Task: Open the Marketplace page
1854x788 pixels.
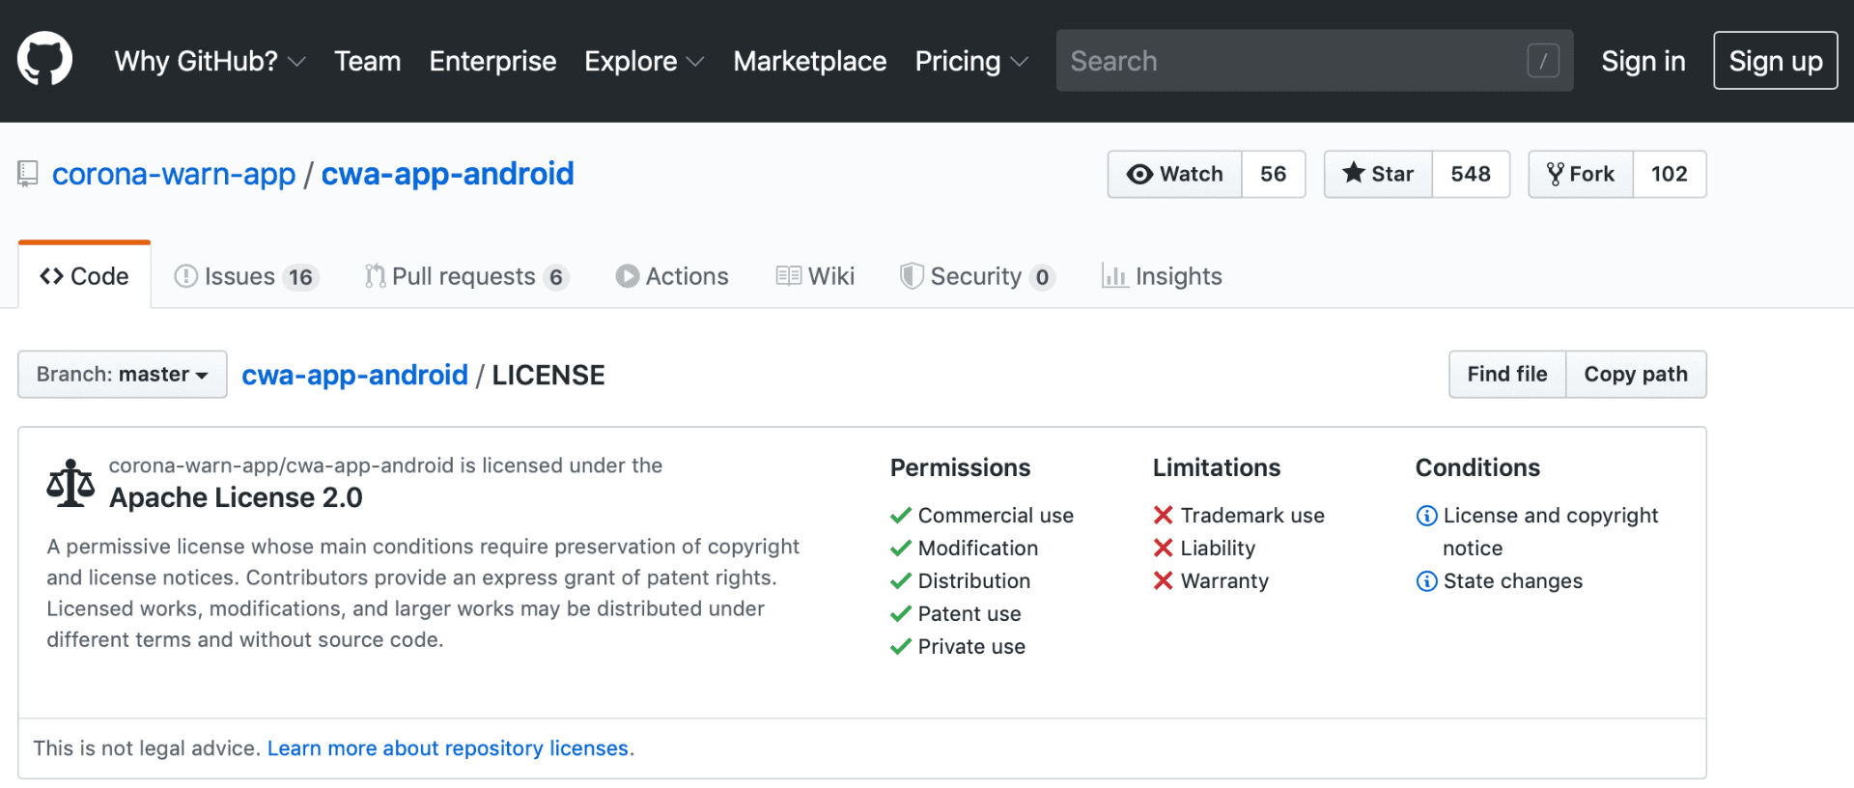Action: click(x=809, y=61)
